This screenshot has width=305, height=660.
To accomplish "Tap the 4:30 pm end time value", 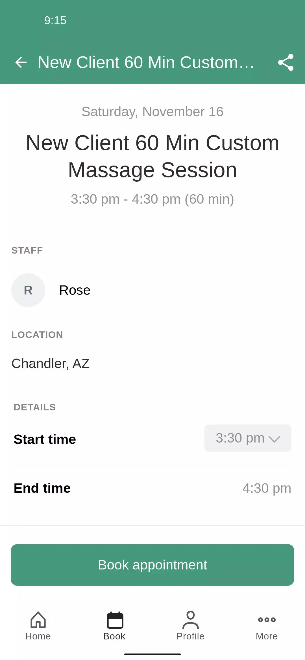I will [x=267, y=488].
